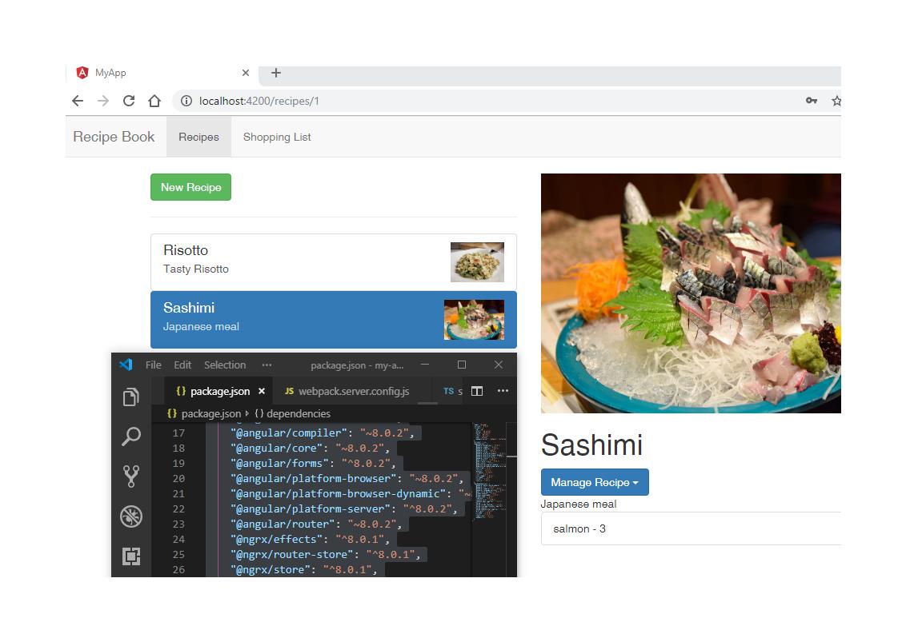
Task: Click the @angular/platform-server line
Action: coord(343,508)
